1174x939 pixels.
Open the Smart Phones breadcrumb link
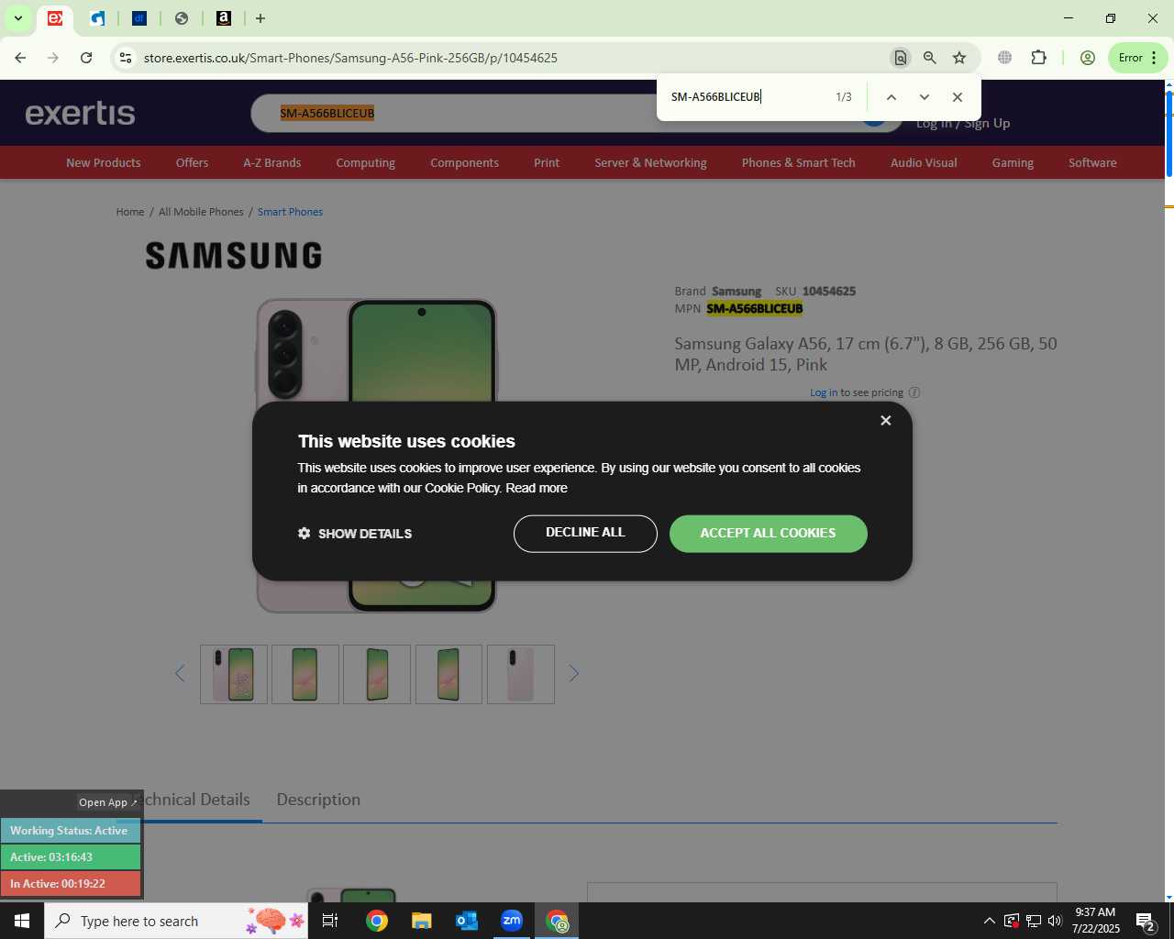tap(290, 212)
